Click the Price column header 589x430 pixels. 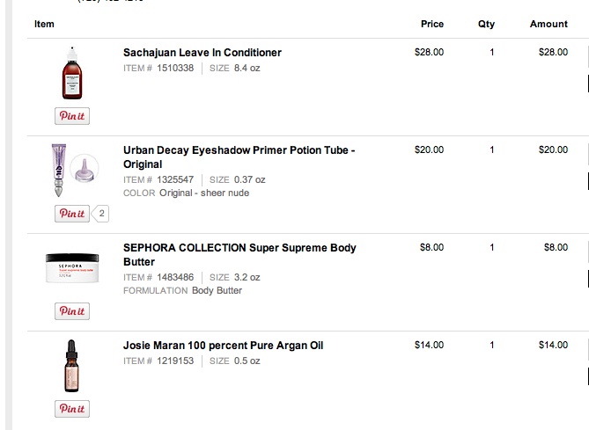(431, 24)
